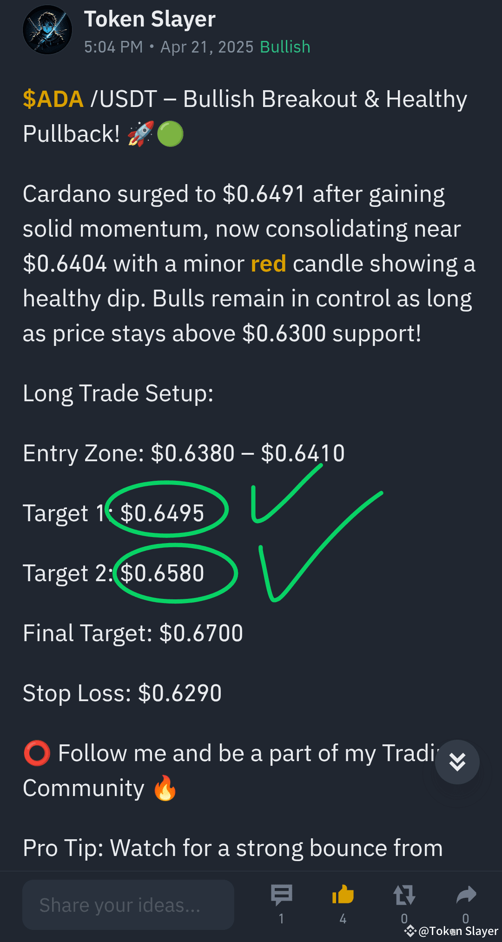Click the Bullish sentiment tag to filter
Viewport: 502px width, 942px height.
click(284, 46)
